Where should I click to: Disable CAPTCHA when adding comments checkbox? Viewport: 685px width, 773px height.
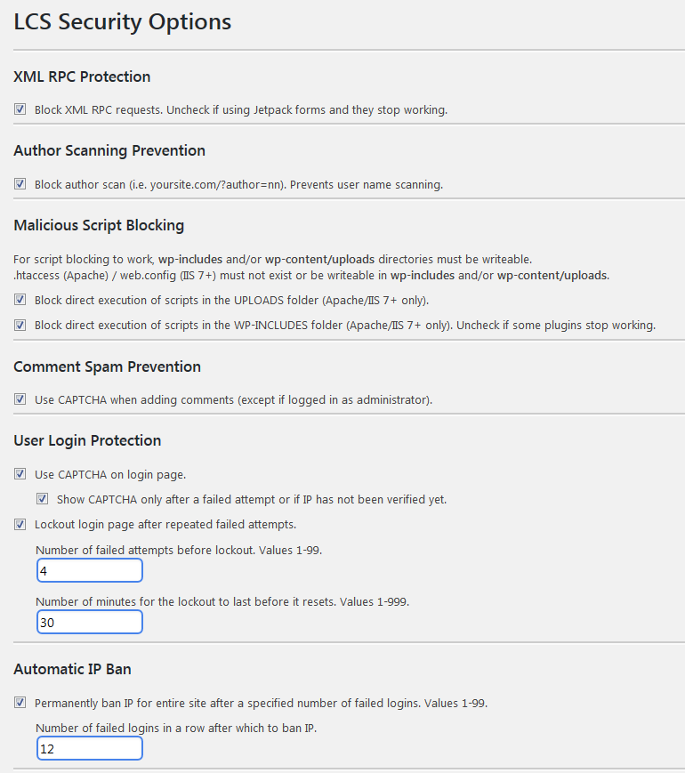(x=20, y=399)
